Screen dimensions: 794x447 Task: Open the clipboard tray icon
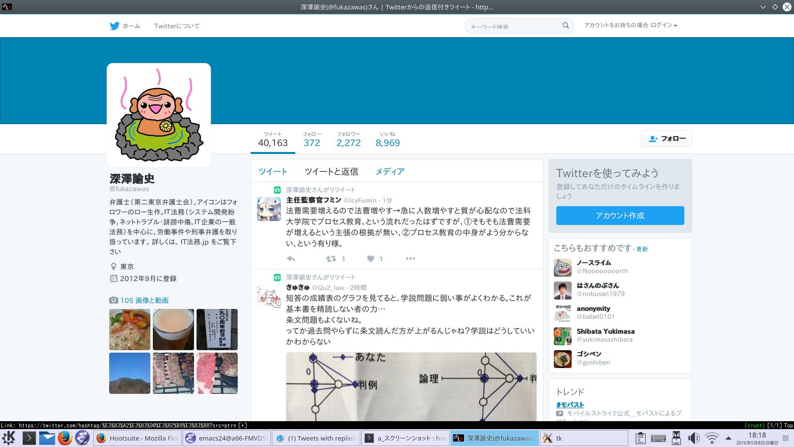pyautogui.click(x=640, y=438)
